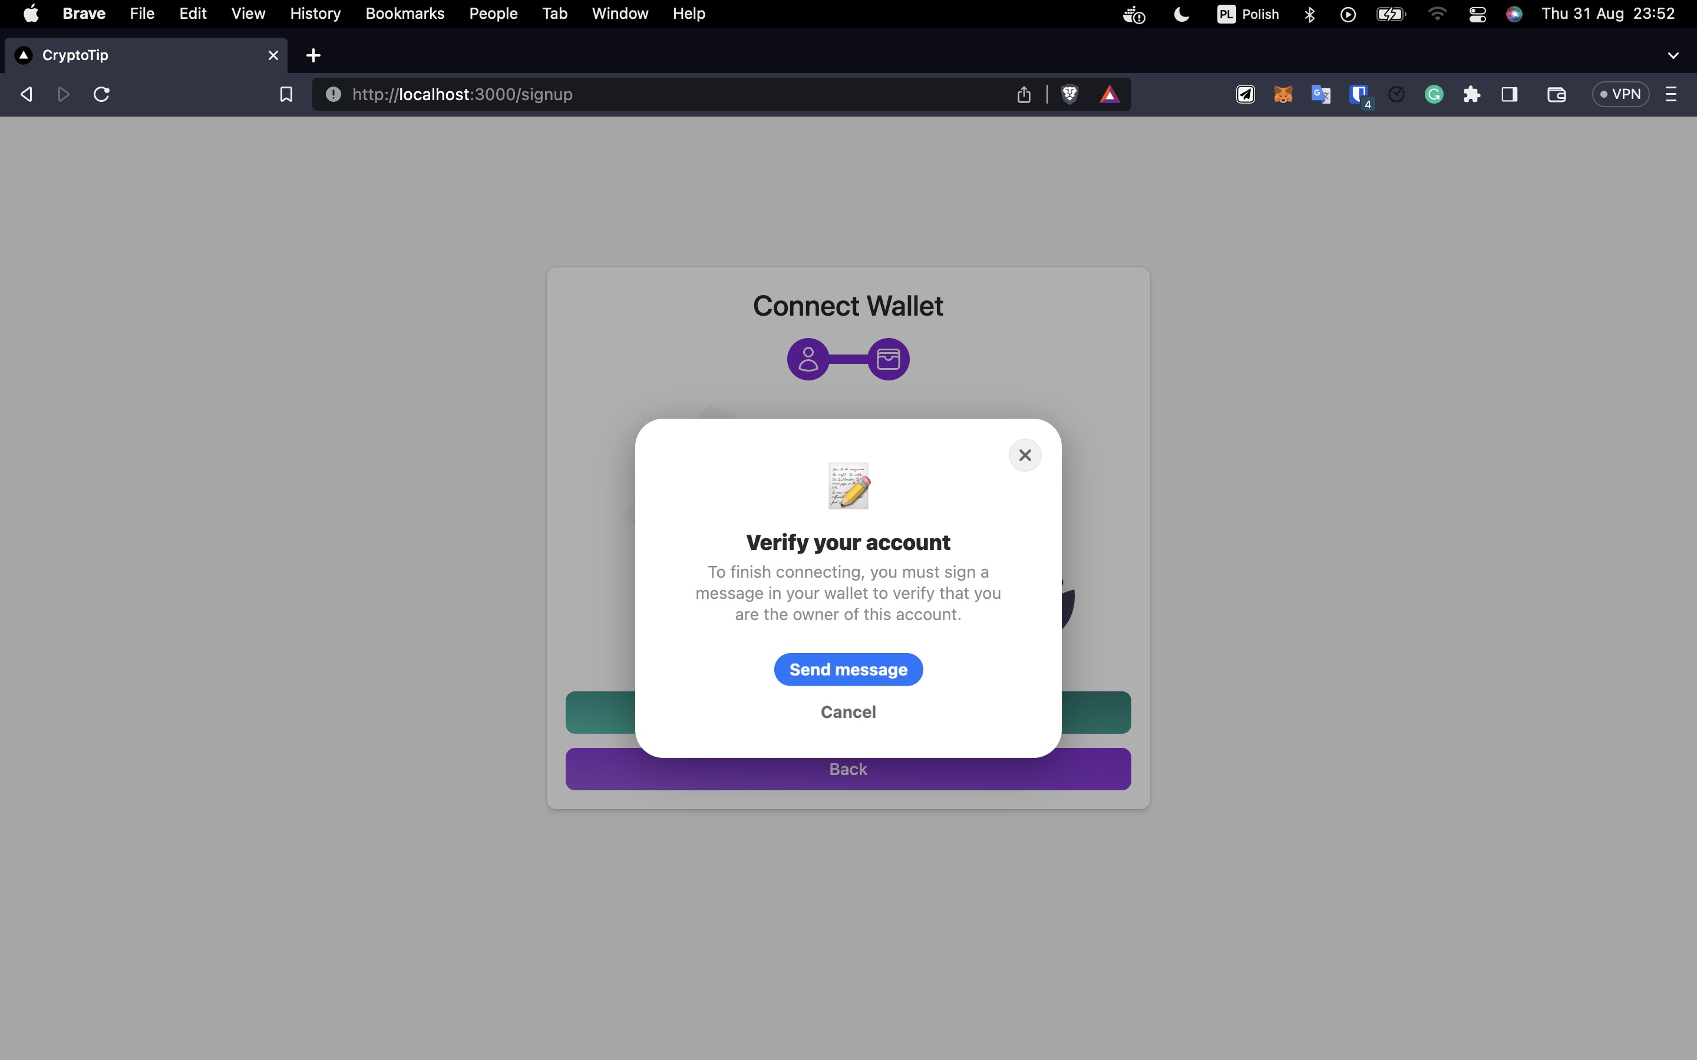Toggle Do Not Disturb moon icon

[x=1181, y=14]
